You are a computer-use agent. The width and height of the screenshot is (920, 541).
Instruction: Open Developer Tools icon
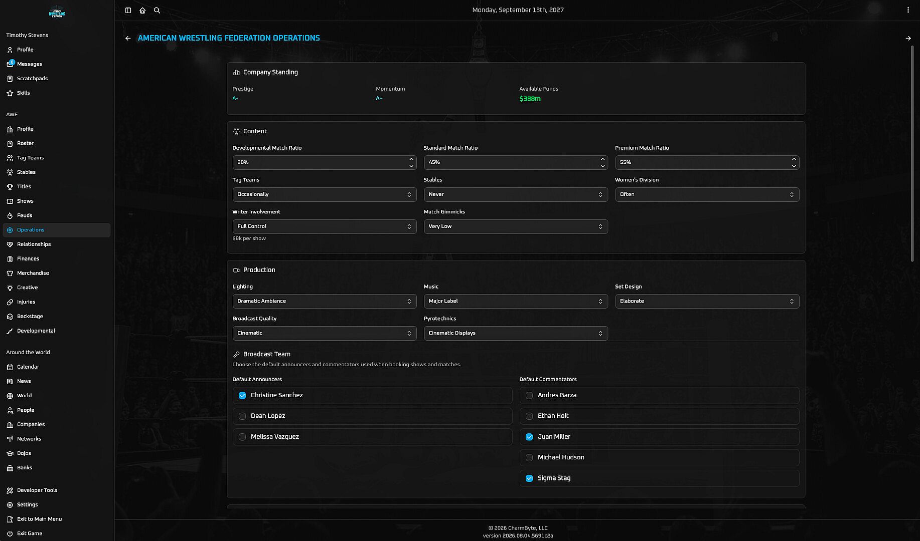point(10,490)
